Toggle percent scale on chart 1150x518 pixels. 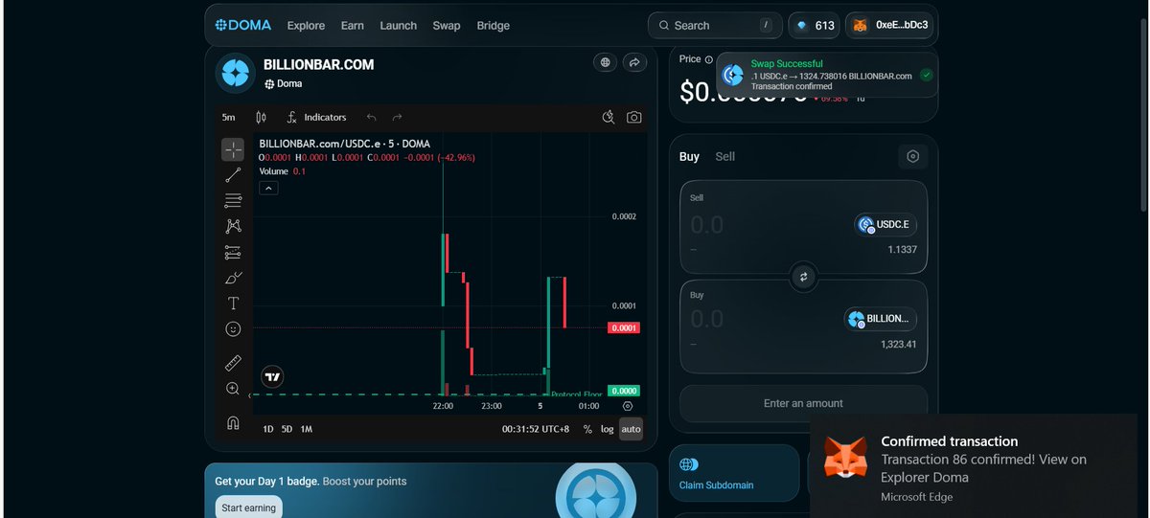coord(587,429)
